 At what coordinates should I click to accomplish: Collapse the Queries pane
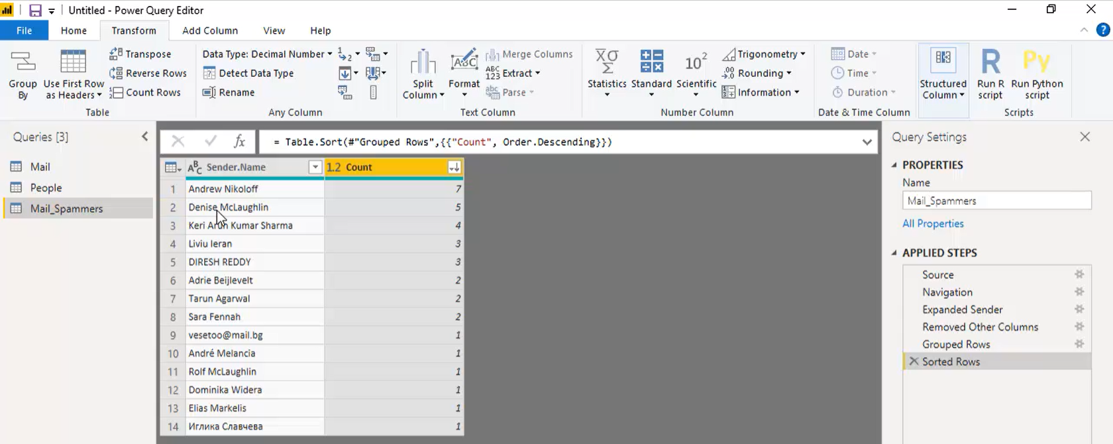145,137
